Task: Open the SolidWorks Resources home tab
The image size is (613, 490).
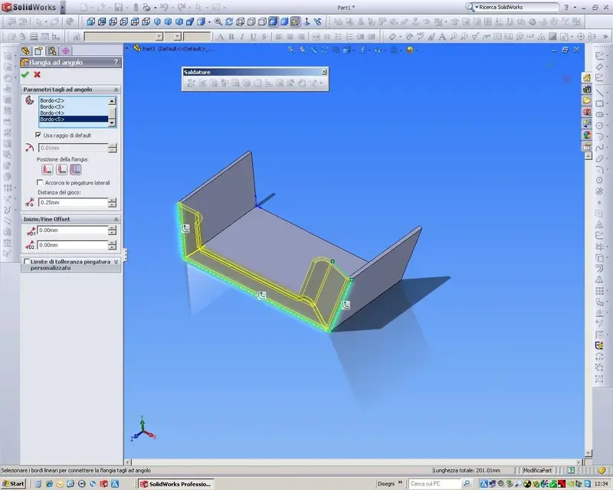Action: tap(587, 78)
